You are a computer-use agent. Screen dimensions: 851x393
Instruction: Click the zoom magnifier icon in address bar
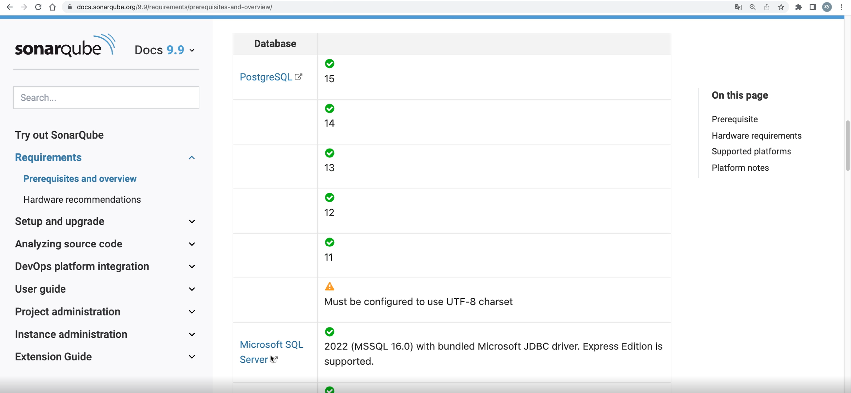[752, 7]
